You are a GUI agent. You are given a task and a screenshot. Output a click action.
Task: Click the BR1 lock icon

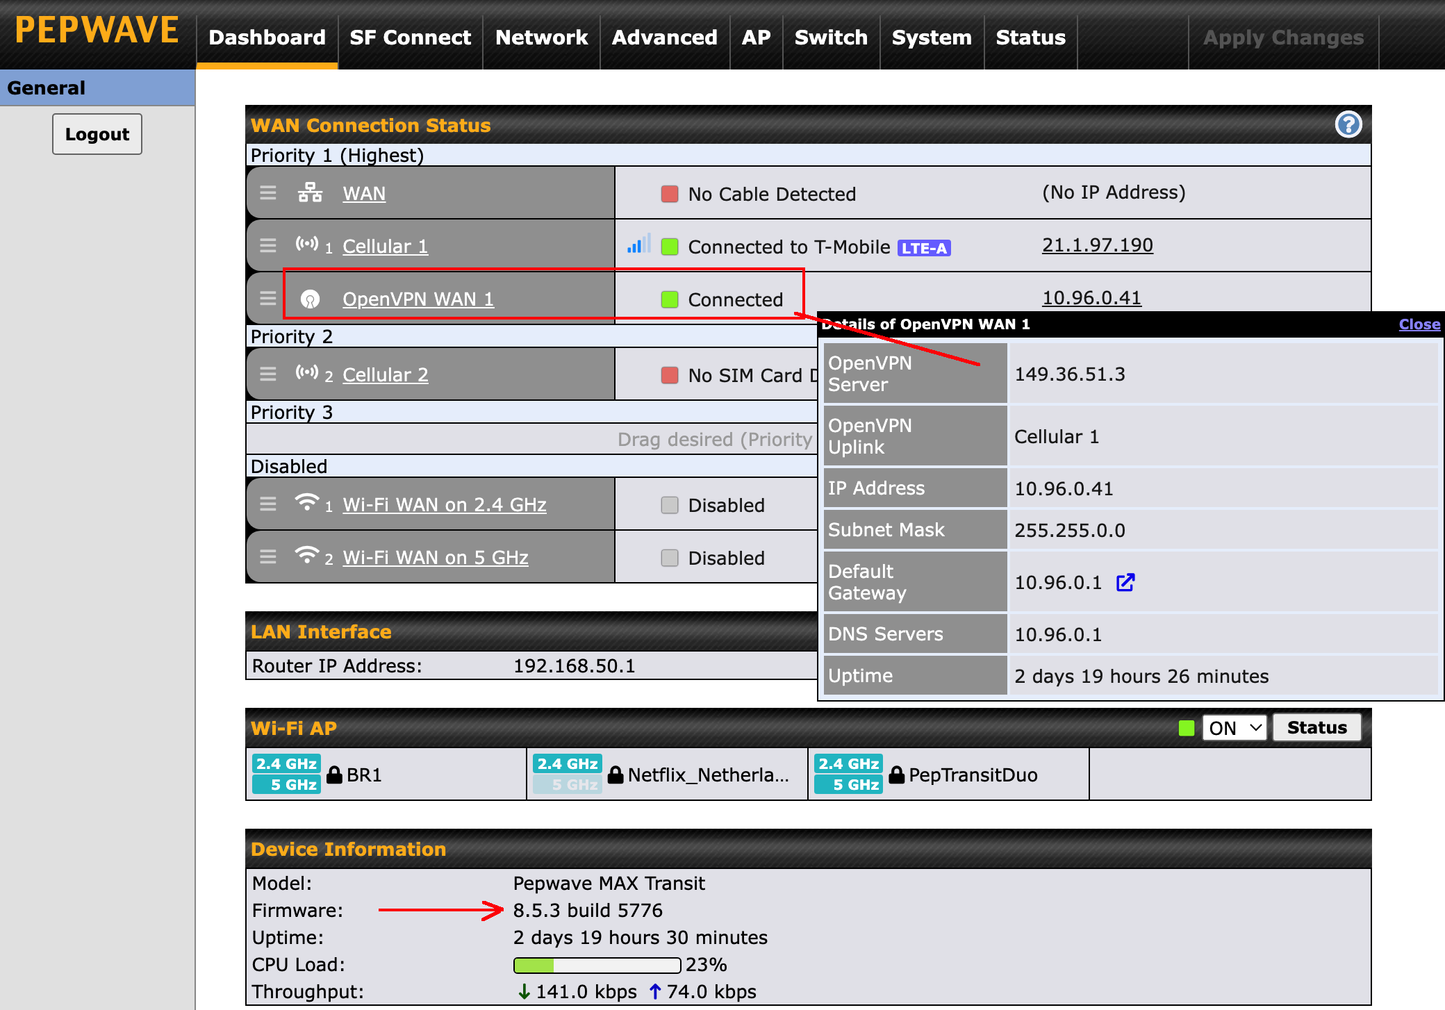(334, 775)
